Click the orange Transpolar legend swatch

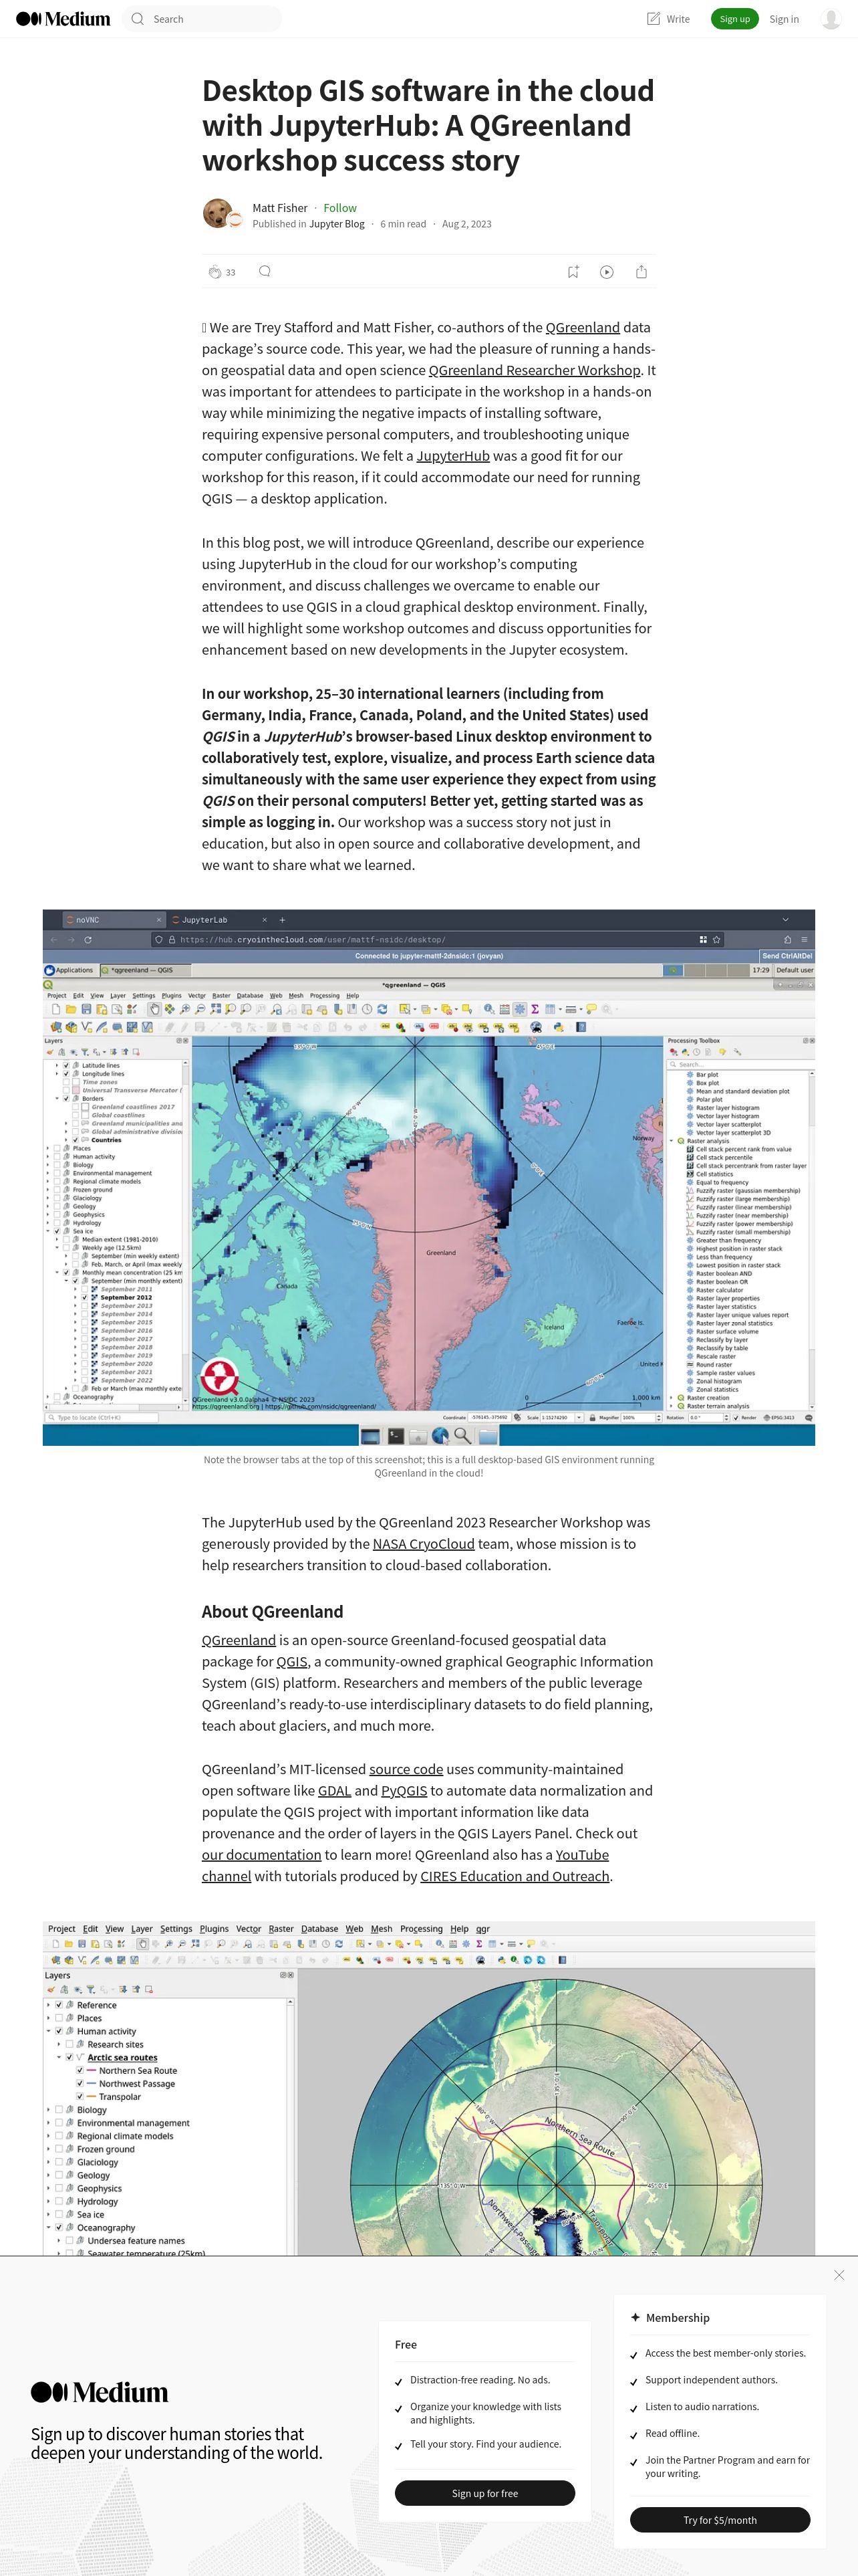click(91, 2097)
